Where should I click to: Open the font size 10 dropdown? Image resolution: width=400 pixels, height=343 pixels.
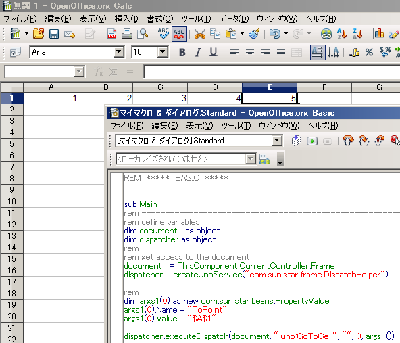163,52
